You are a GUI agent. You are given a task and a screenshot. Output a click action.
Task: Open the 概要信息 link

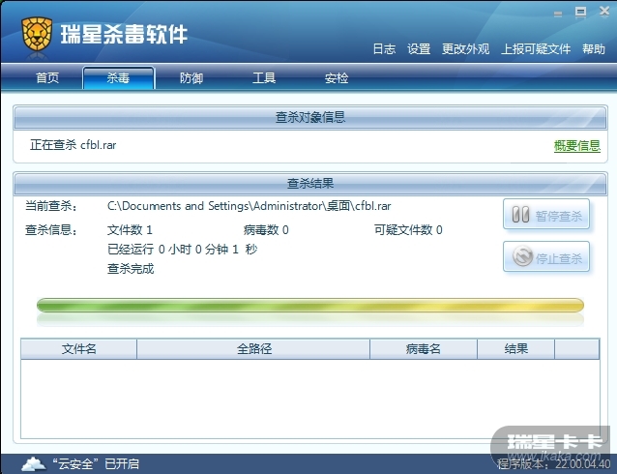click(x=576, y=146)
